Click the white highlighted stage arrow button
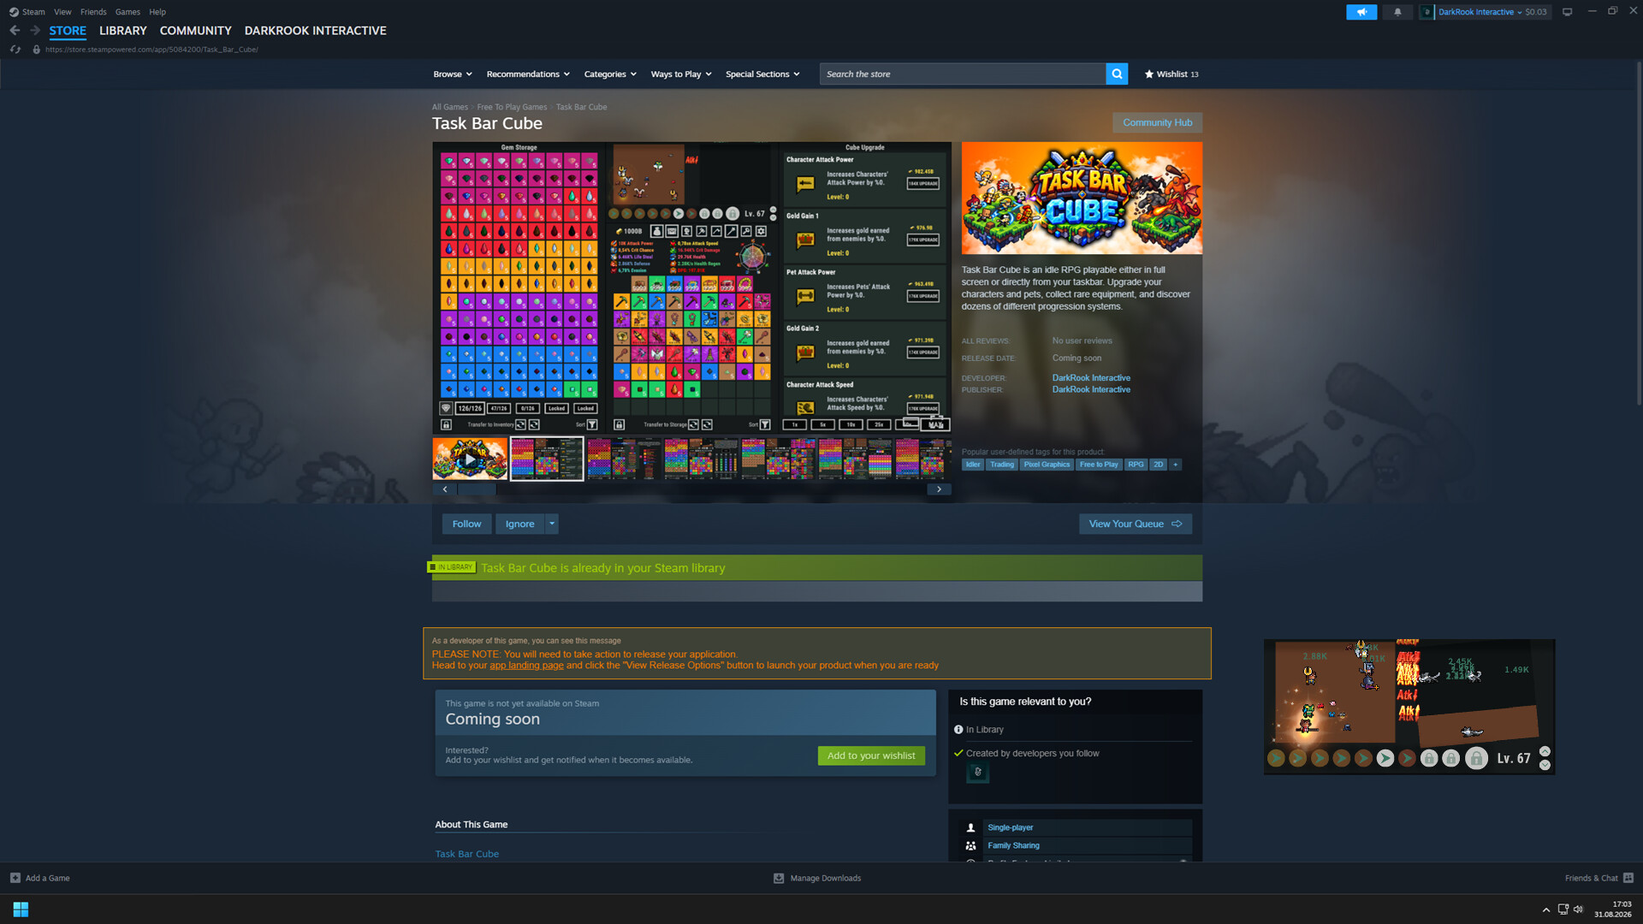Image resolution: width=1643 pixels, height=924 pixels. (x=1385, y=758)
